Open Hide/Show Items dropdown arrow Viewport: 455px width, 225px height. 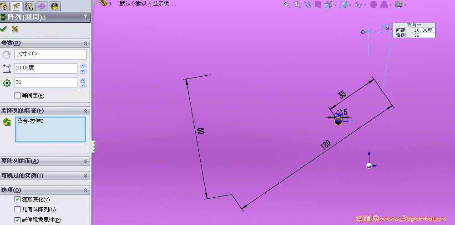pos(365,5)
